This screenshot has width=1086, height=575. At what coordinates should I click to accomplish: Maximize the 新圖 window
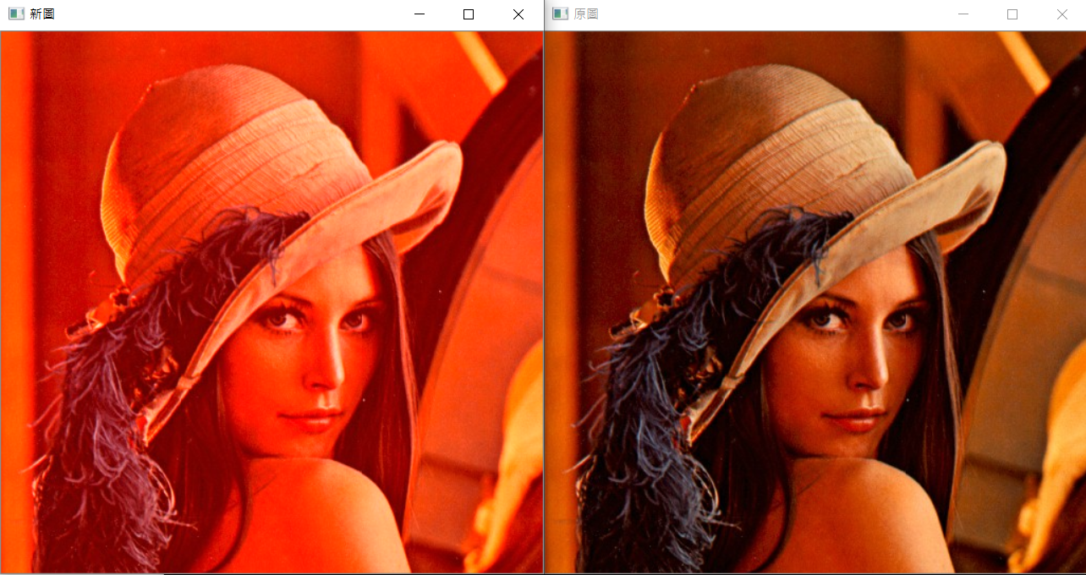469,14
